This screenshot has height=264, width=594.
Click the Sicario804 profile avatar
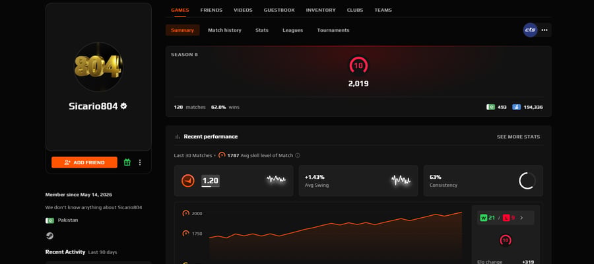pyautogui.click(x=98, y=67)
